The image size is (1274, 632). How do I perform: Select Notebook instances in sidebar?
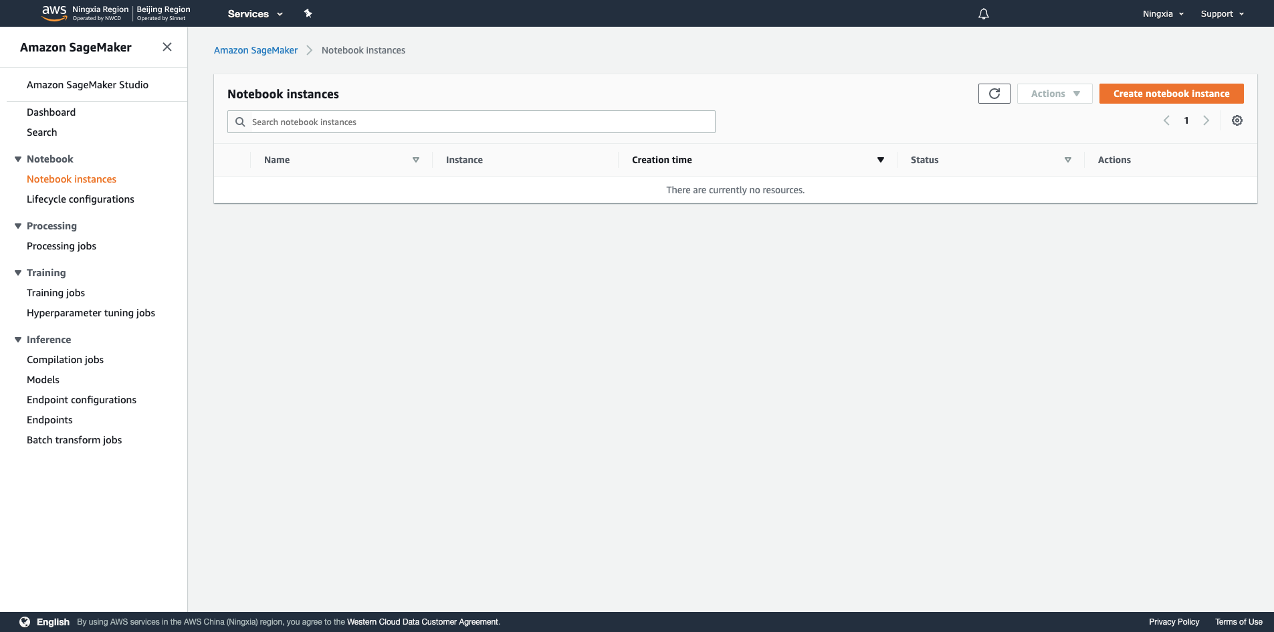click(x=72, y=179)
